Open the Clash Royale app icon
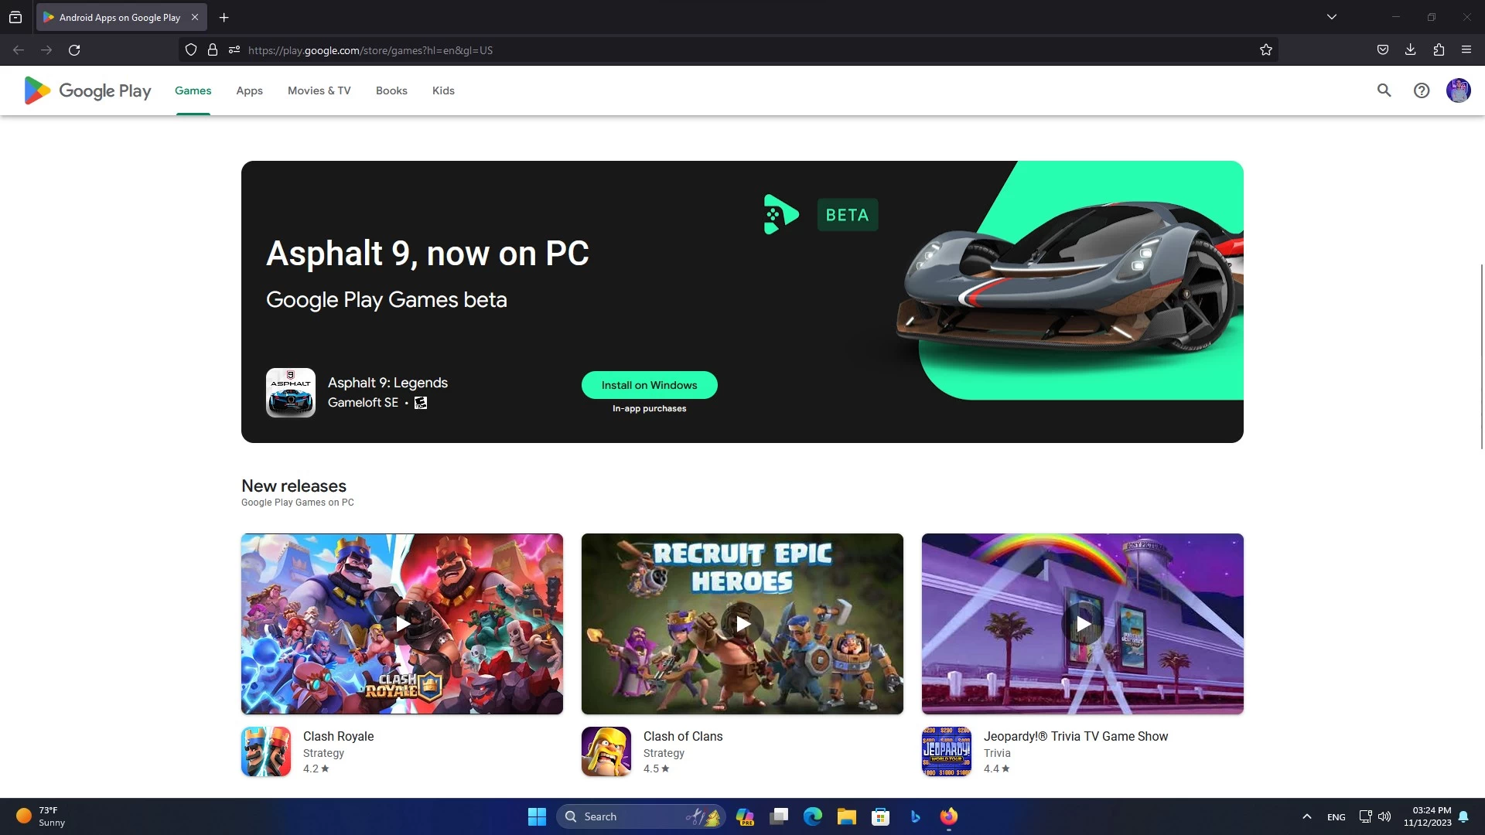This screenshot has width=1485, height=835. click(266, 751)
